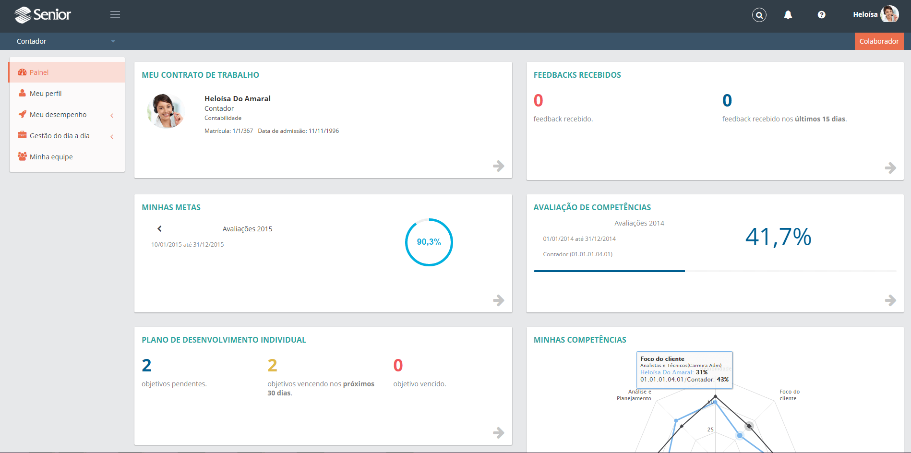
Task: Click the 41,7% evaluation value
Action: [778, 237]
